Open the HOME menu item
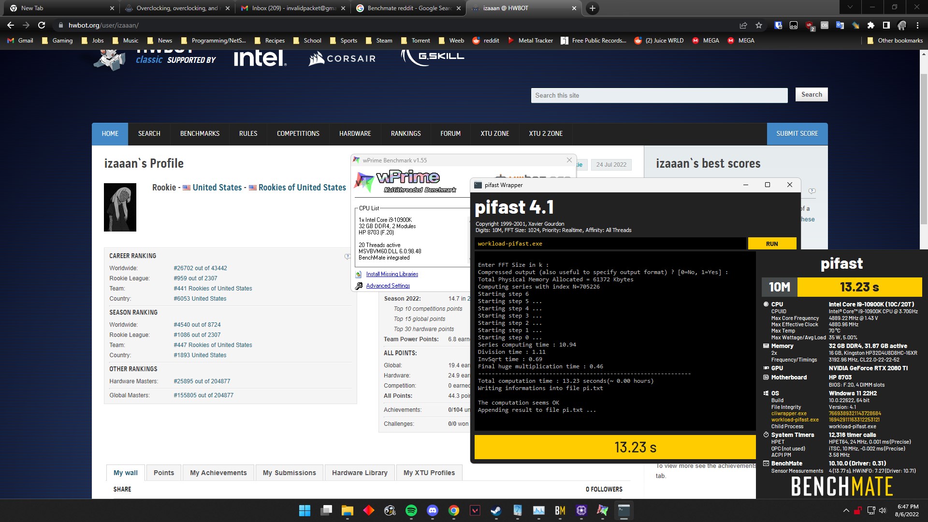Image resolution: width=928 pixels, height=522 pixels. [x=110, y=134]
